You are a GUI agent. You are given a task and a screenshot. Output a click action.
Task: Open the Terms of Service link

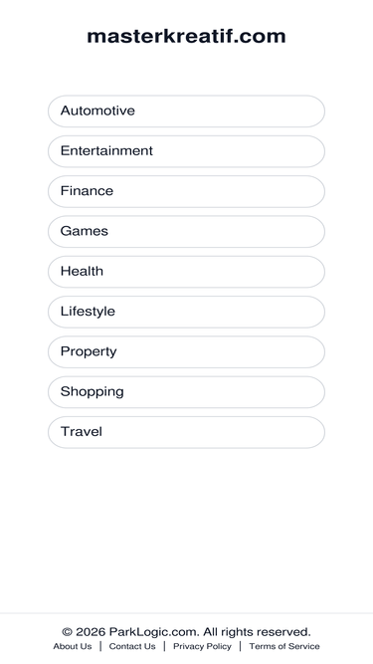(284, 646)
